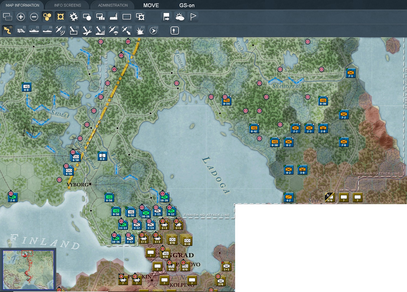The height and width of the screenshot is (292, 407).
Task: Toggle the rectangle-with-ring map overlay
Action: click(x=140, y=17)
